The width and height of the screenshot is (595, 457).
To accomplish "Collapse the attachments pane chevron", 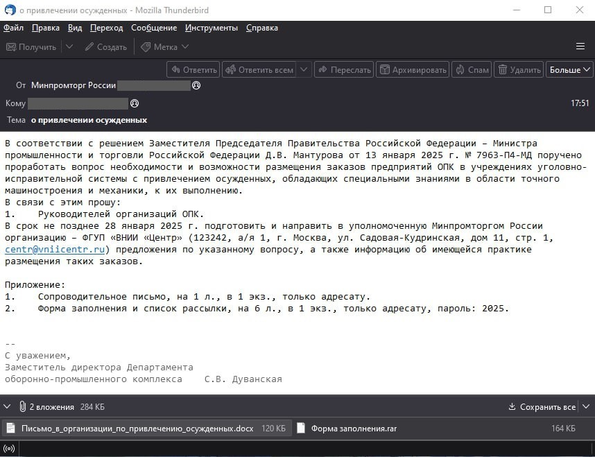I will tap(8, 407).
